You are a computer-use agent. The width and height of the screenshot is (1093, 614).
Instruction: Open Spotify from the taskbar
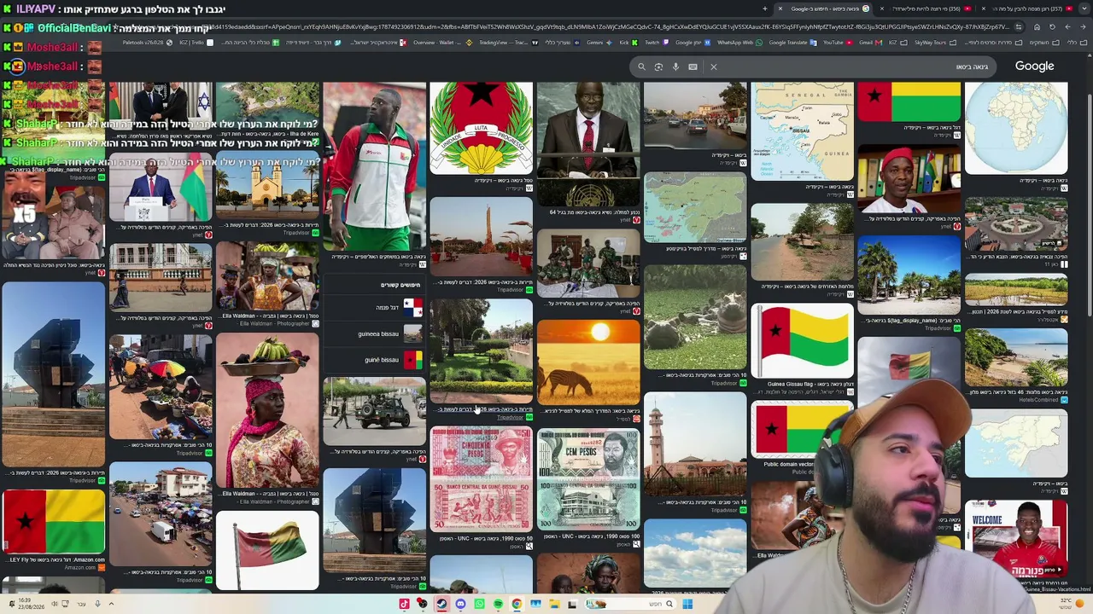point(498,604)
